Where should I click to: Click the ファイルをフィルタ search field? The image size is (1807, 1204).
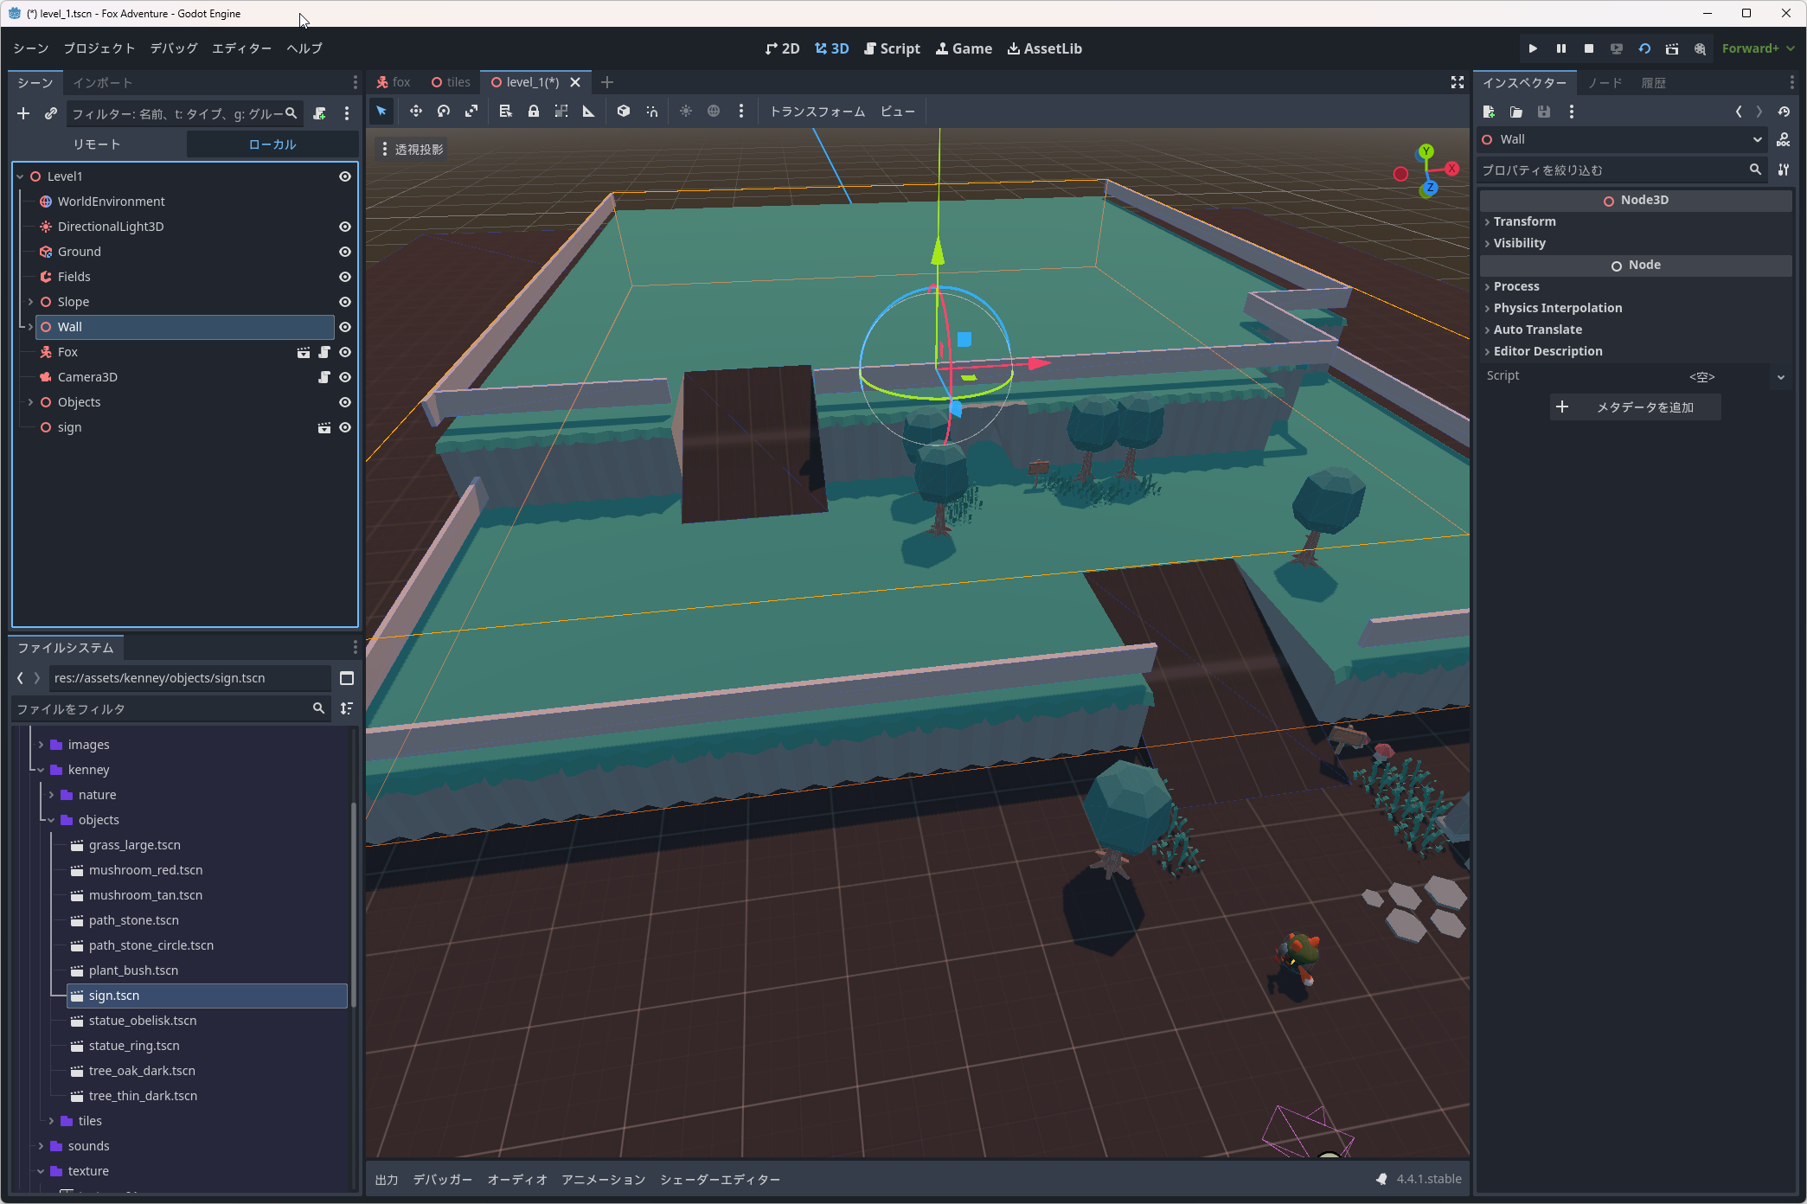(160, 708)
